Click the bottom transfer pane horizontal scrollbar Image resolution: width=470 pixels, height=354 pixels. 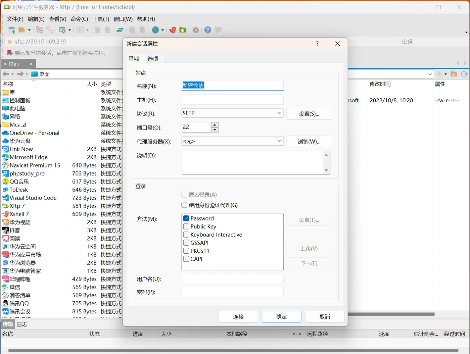coord(233,350)
